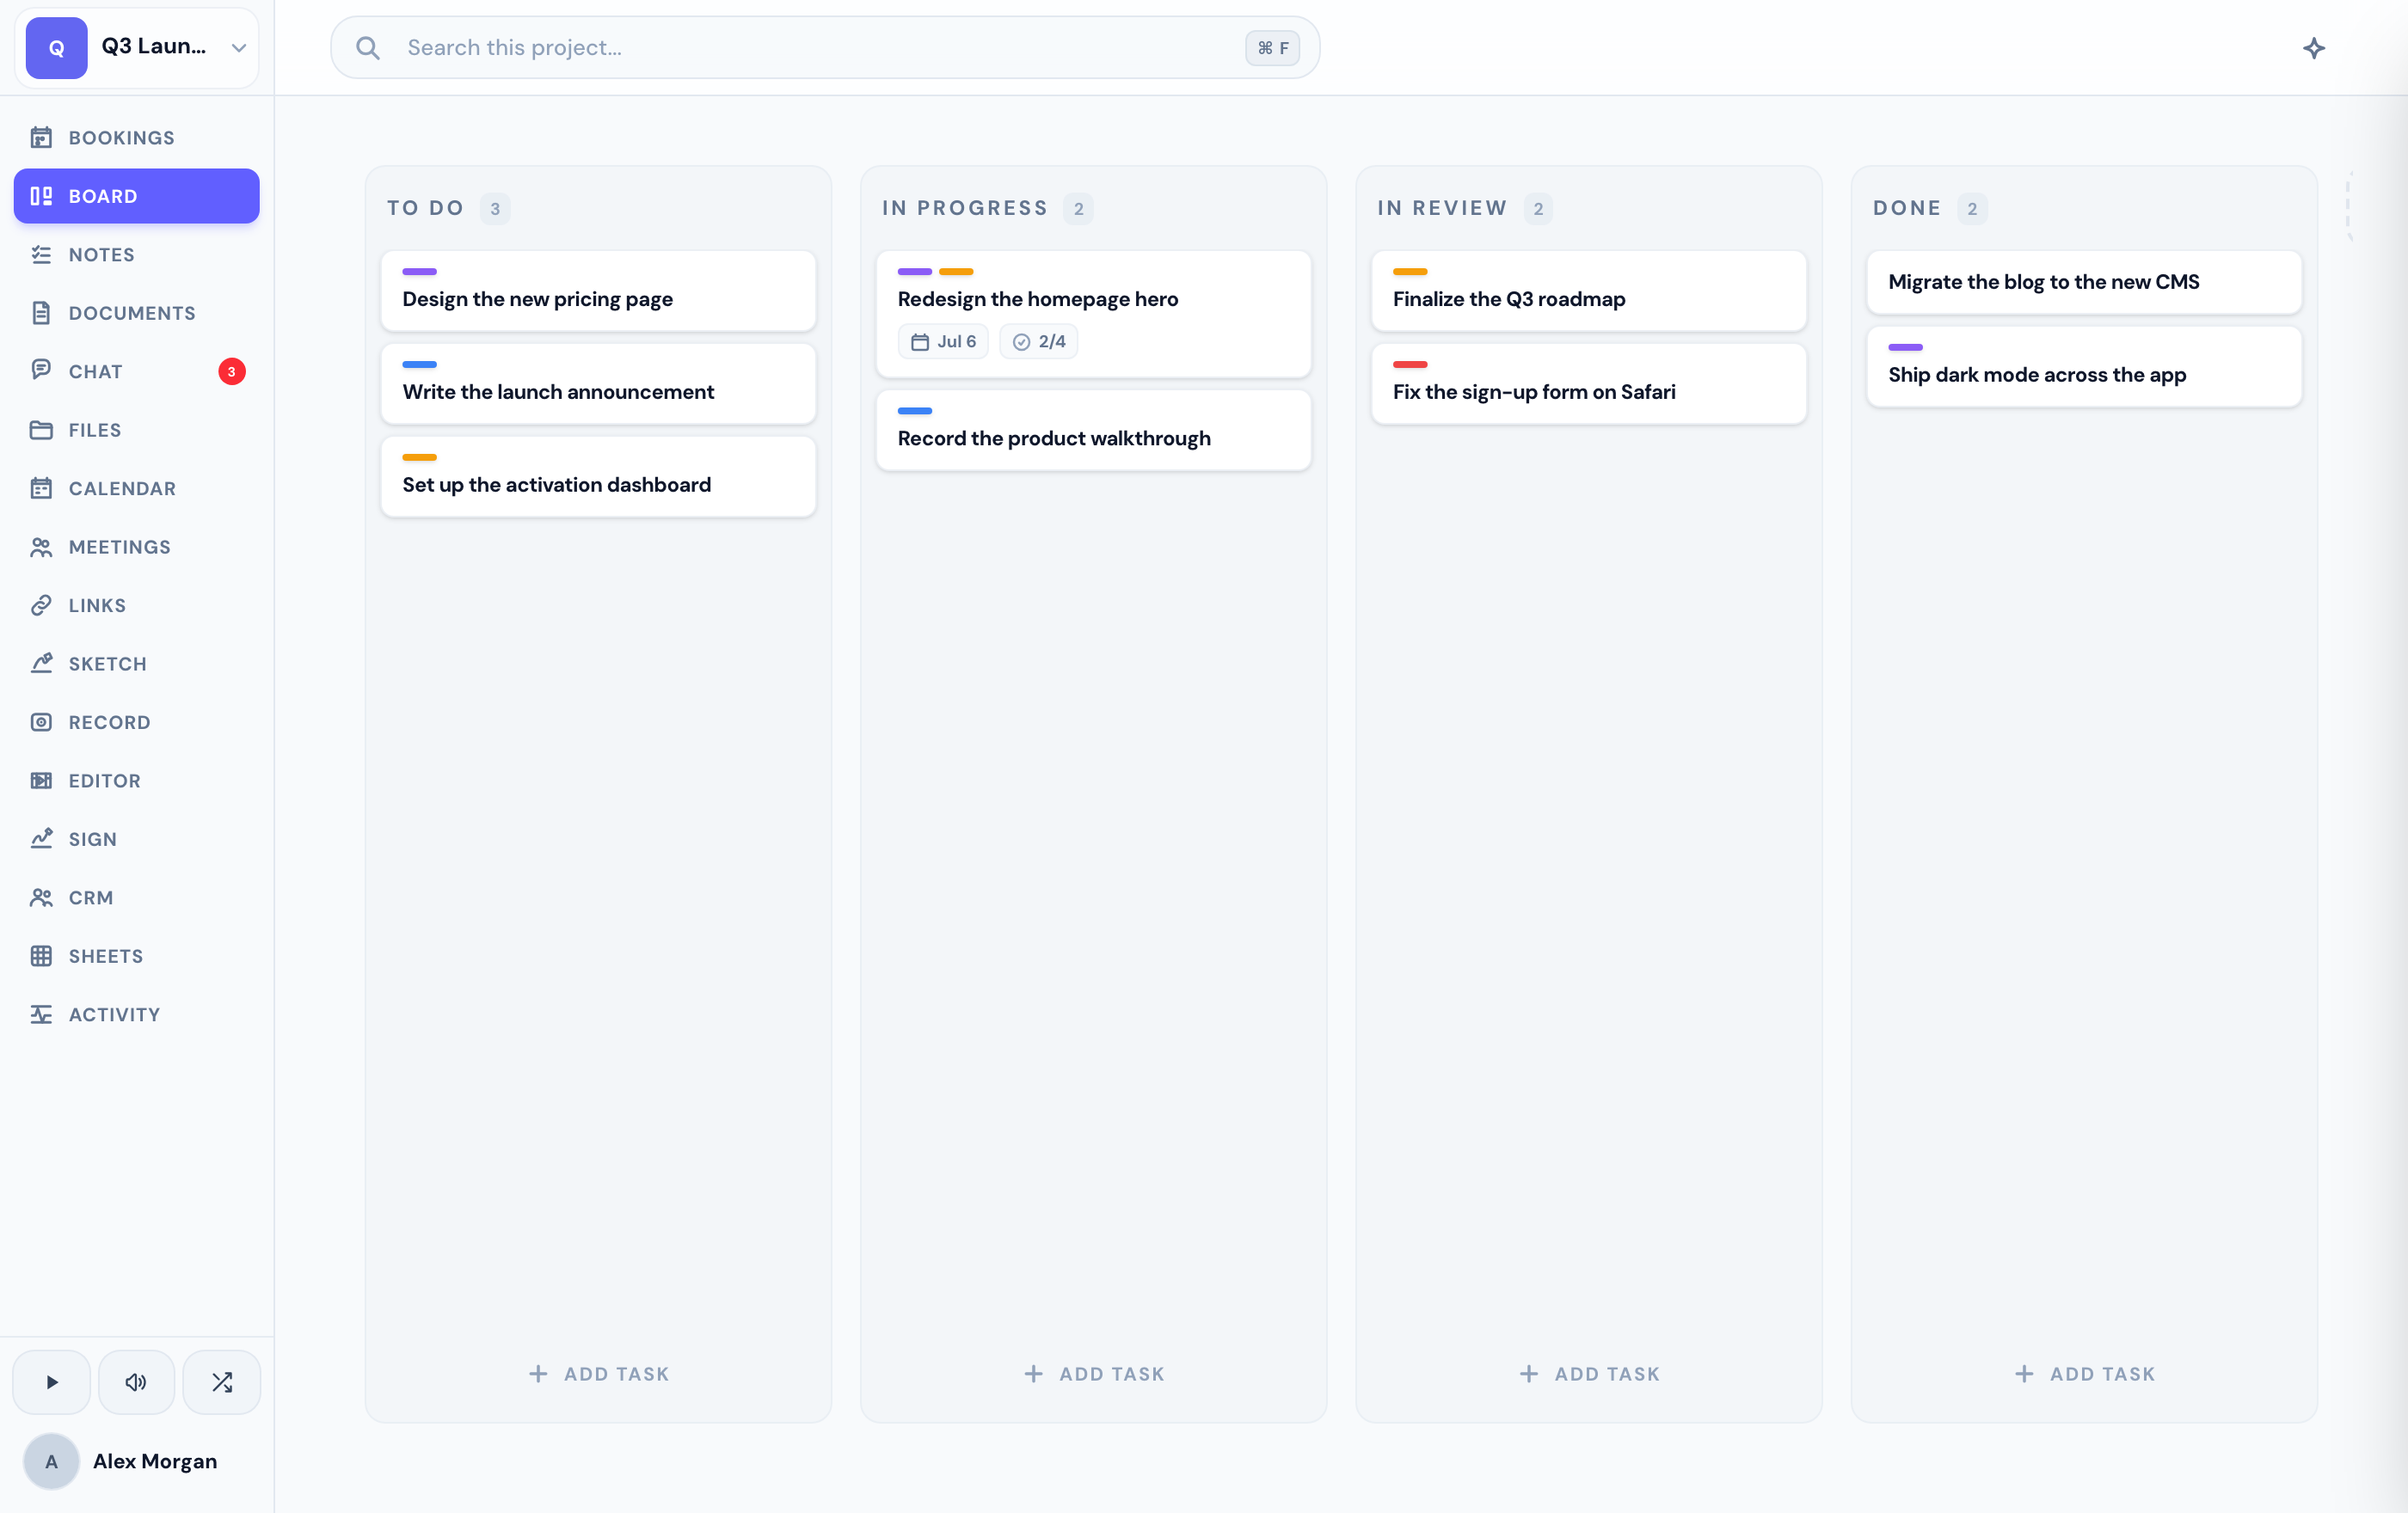This screenshot has width=2408, height=1513.
Task: Click the Meetings people icon
Action: [x=41, y=547]
